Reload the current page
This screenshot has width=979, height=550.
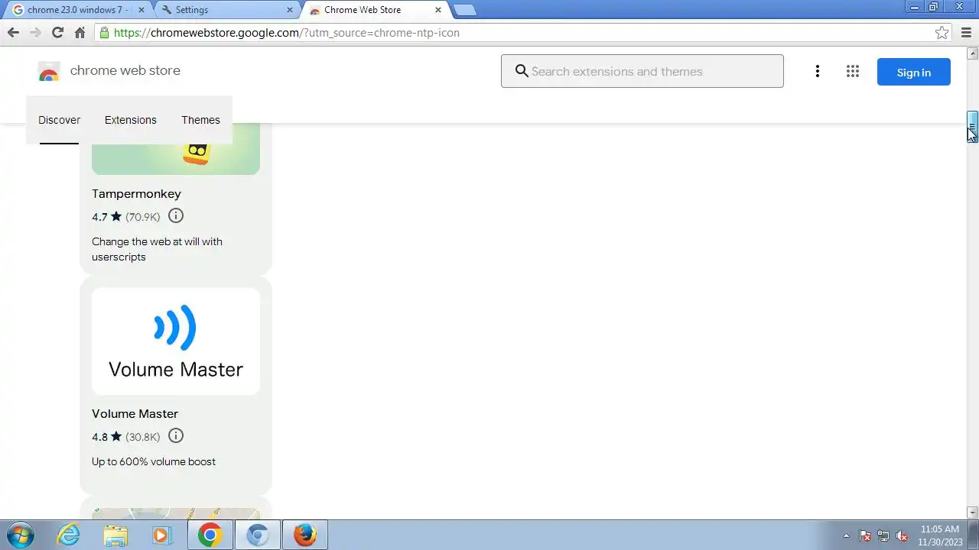coord(57,32)
